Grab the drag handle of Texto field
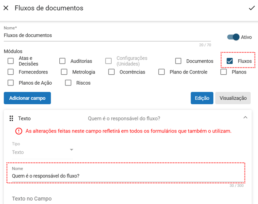 point(12,119)
